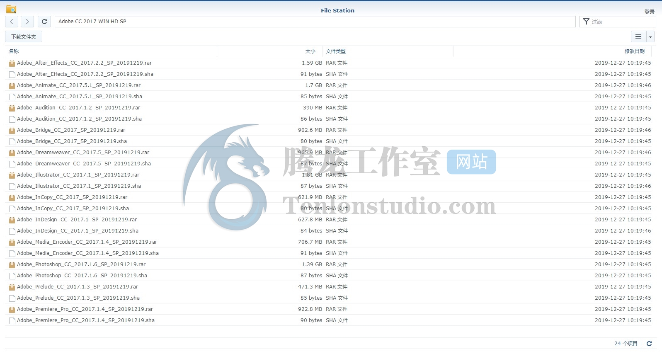Click the refresh button beside the path bar
662x354 pixels.
pyautogui.click(x=44, y=22)
